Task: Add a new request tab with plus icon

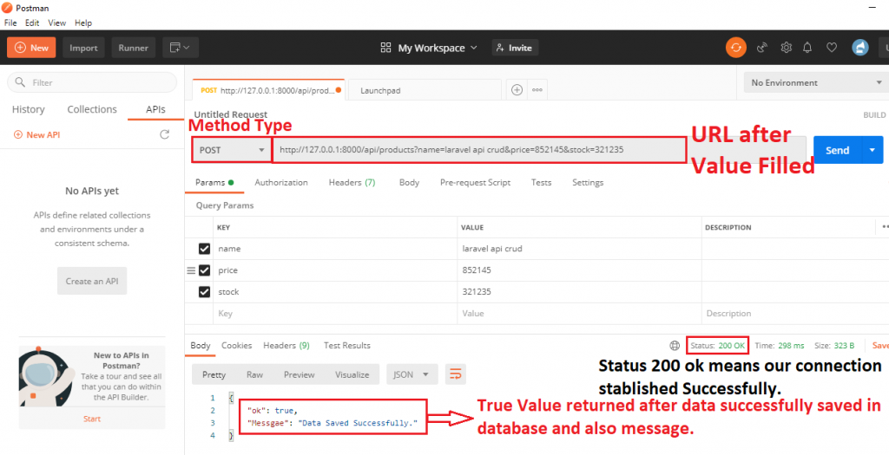Action: (517, 90)
